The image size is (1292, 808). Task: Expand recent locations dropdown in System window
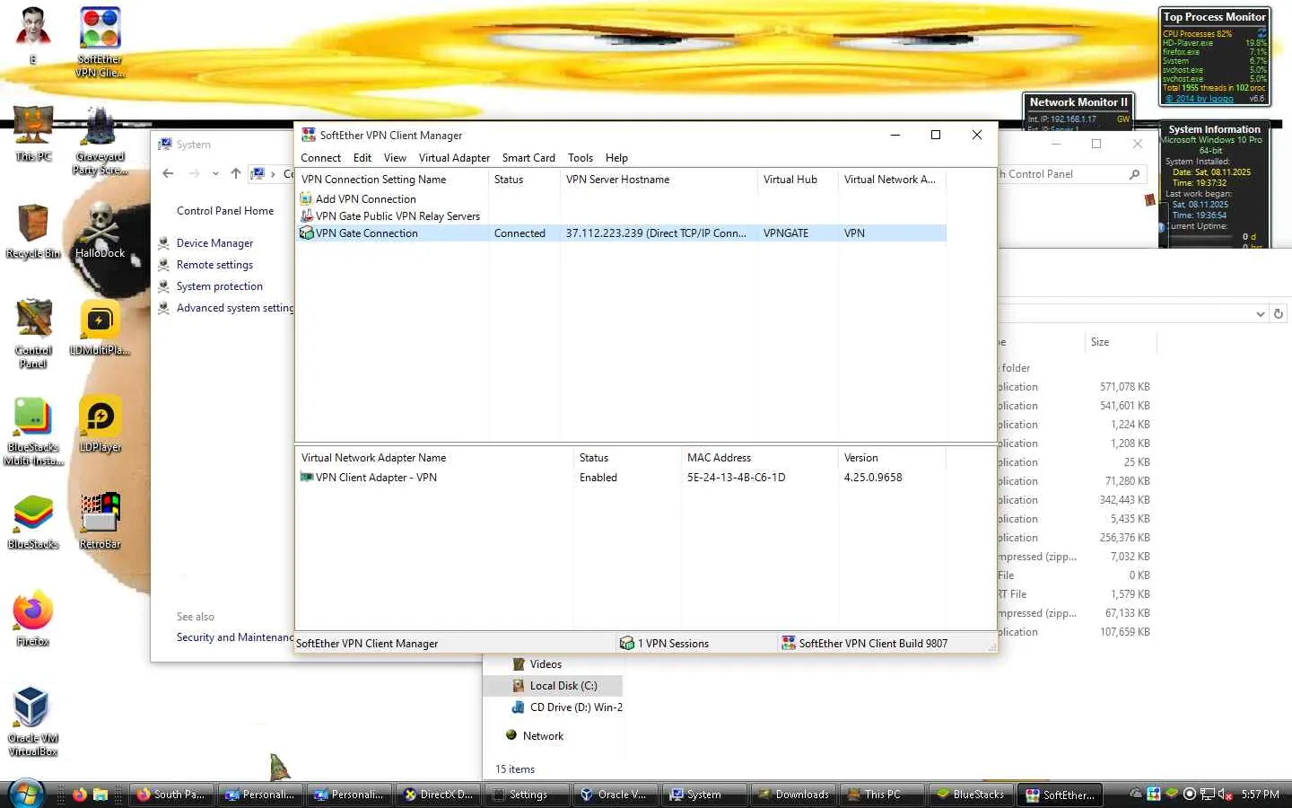[x=215, y=173]
